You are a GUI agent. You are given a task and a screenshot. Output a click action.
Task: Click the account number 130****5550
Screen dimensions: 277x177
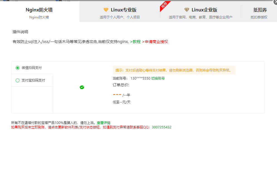coord(140,78)
